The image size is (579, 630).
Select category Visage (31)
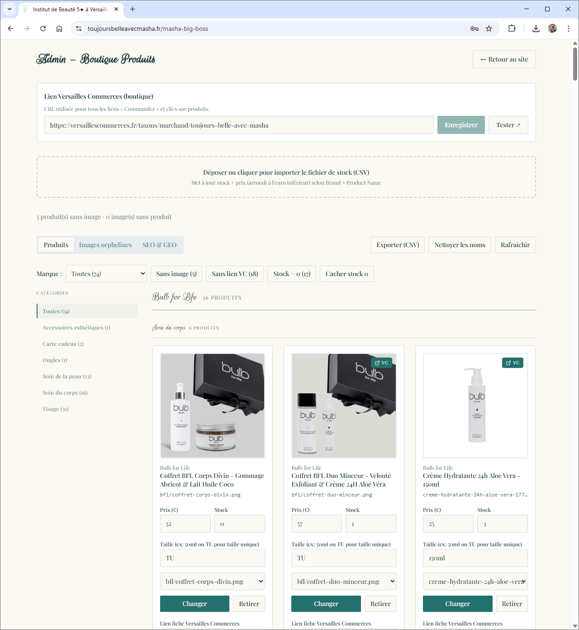pyautogui.click(x=87, y=409)
